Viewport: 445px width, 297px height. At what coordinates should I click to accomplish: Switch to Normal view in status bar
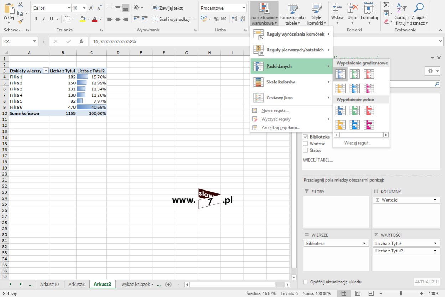point(344,293)
